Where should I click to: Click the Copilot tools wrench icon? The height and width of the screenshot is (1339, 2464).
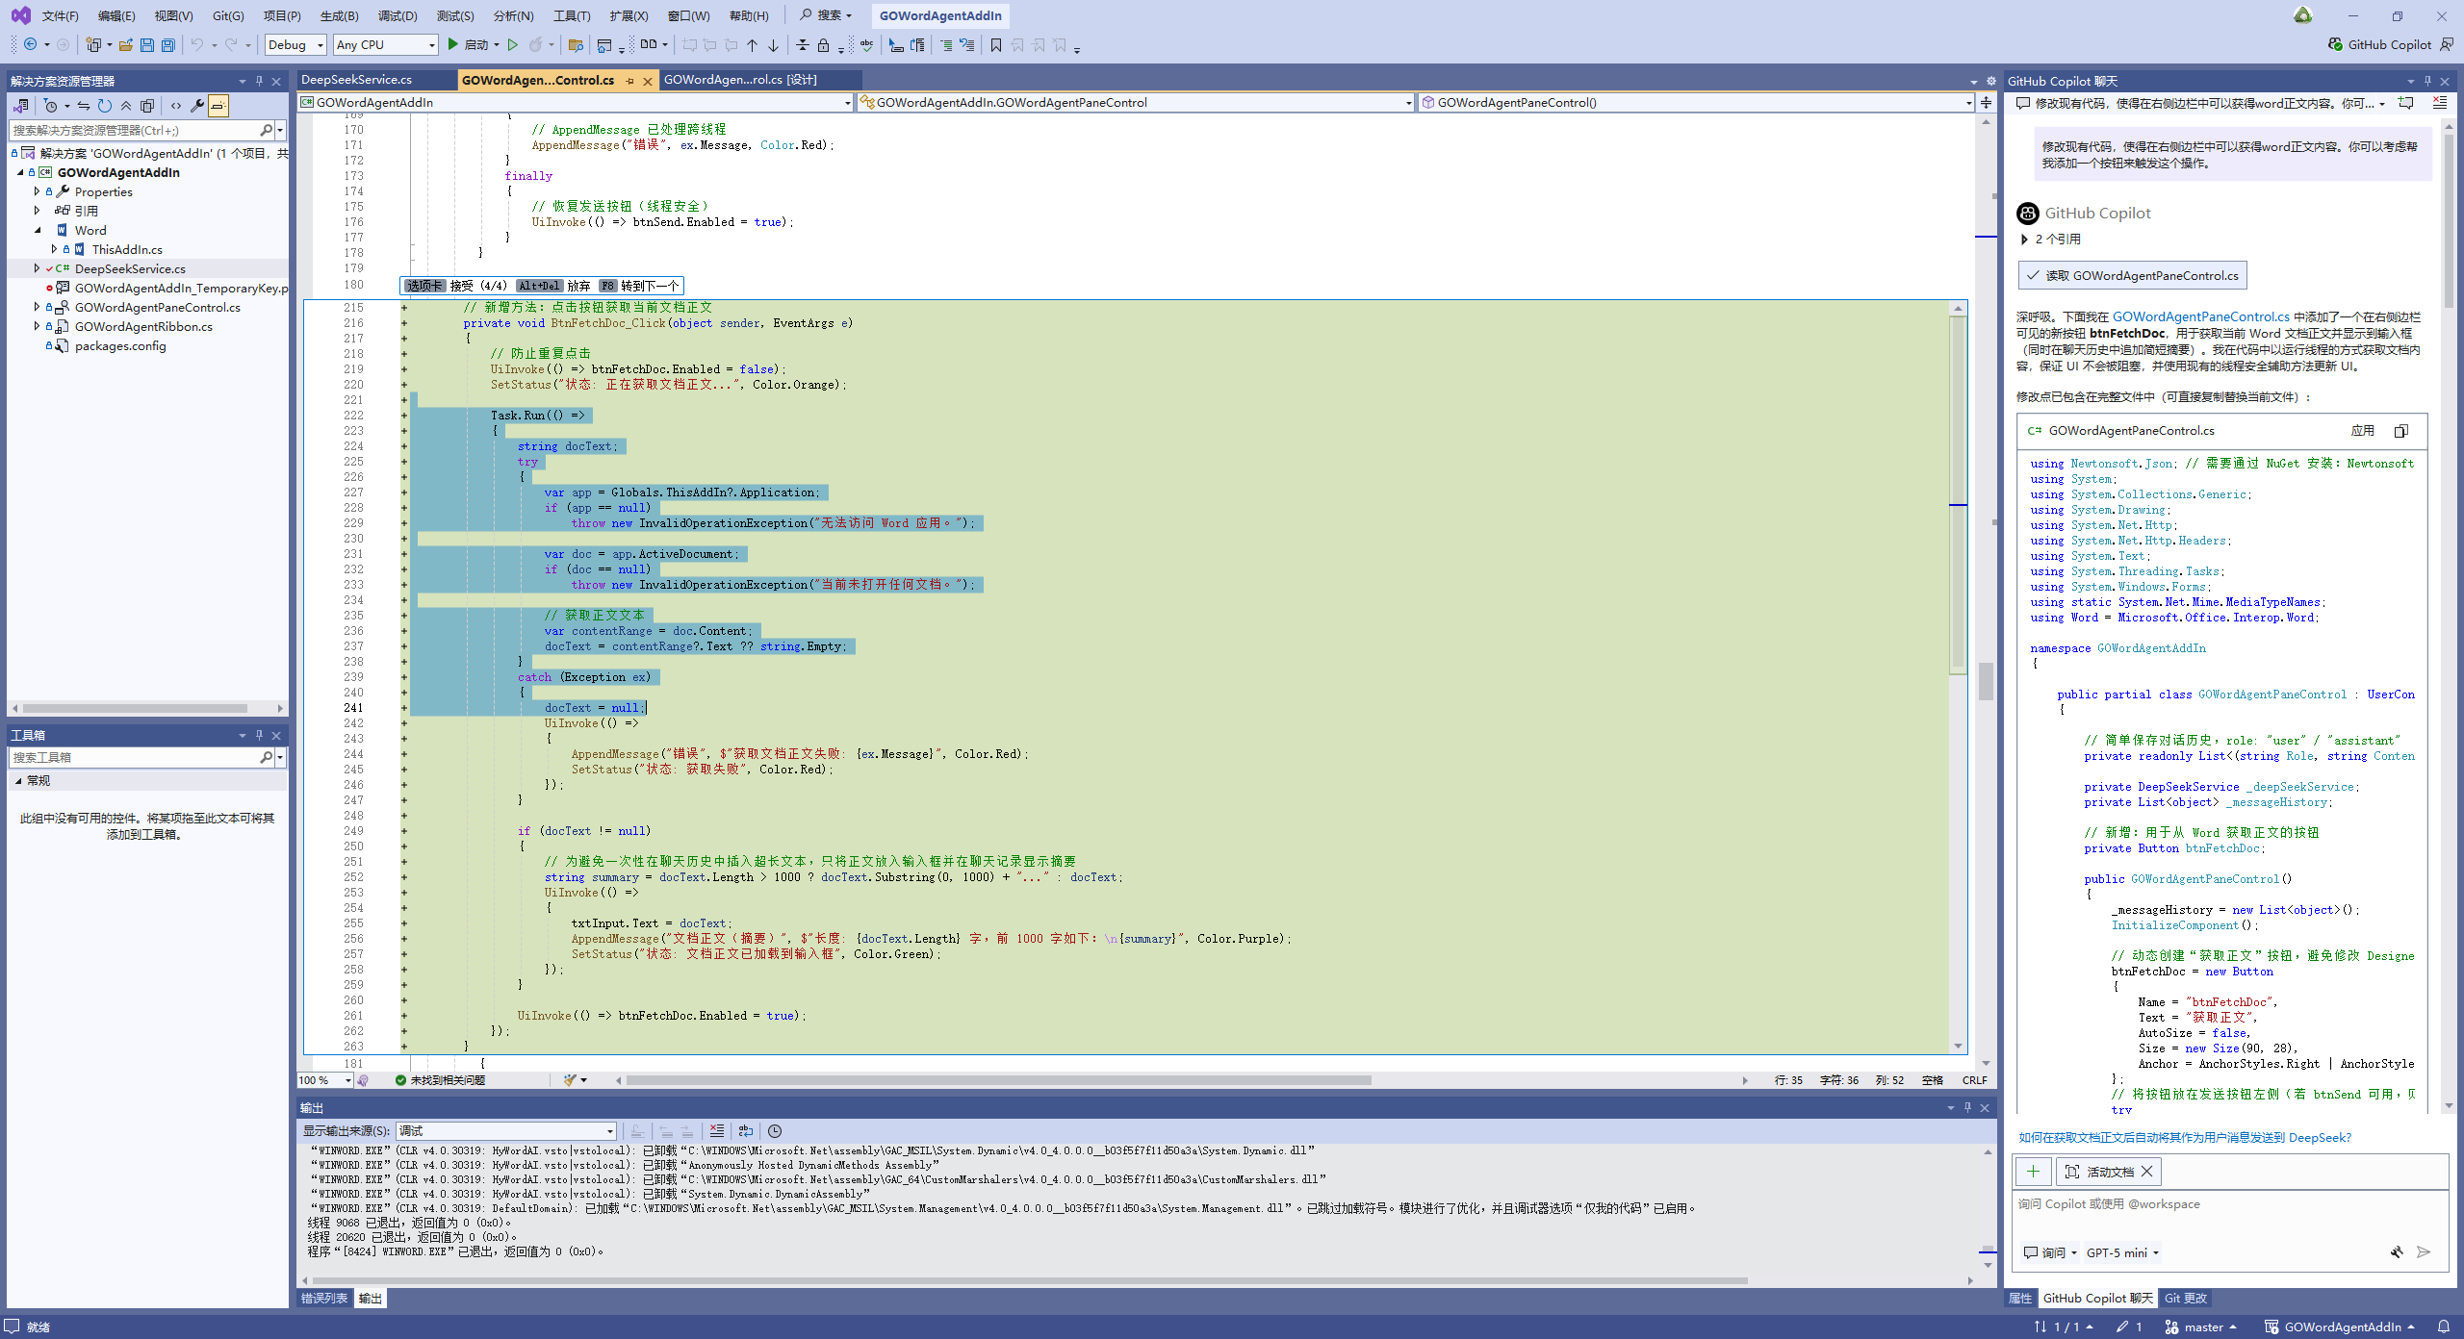pyautogui.click(x=2397, y=1251)
